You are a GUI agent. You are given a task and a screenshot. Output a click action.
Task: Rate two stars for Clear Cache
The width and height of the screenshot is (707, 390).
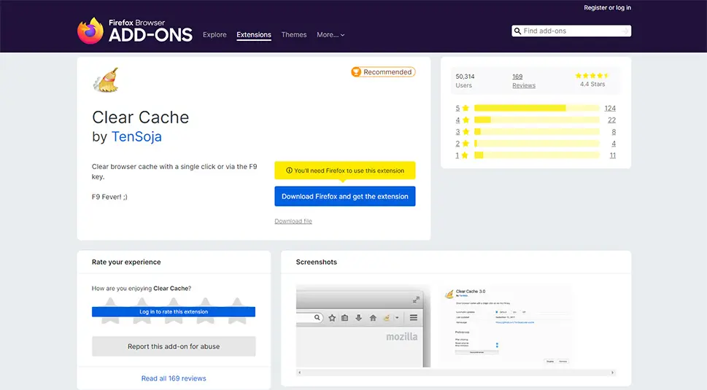point(142,311)
